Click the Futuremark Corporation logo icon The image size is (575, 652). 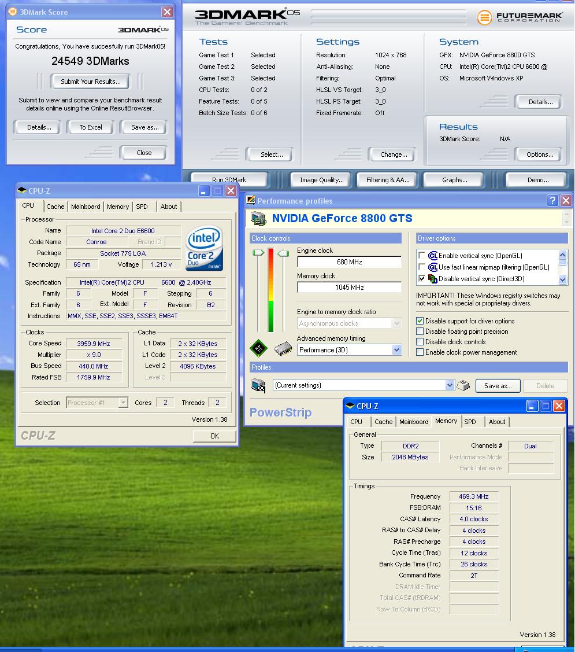[484, 17]
